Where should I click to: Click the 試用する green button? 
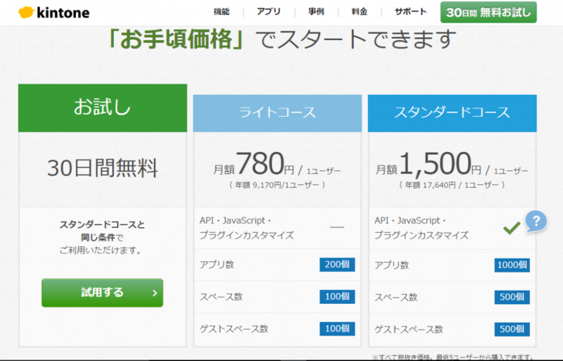point(102,293)
